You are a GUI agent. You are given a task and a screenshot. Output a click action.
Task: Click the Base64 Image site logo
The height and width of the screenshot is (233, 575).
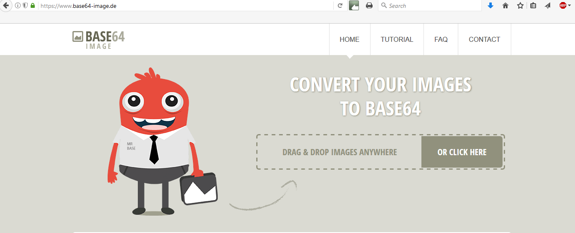click(99, 40)
